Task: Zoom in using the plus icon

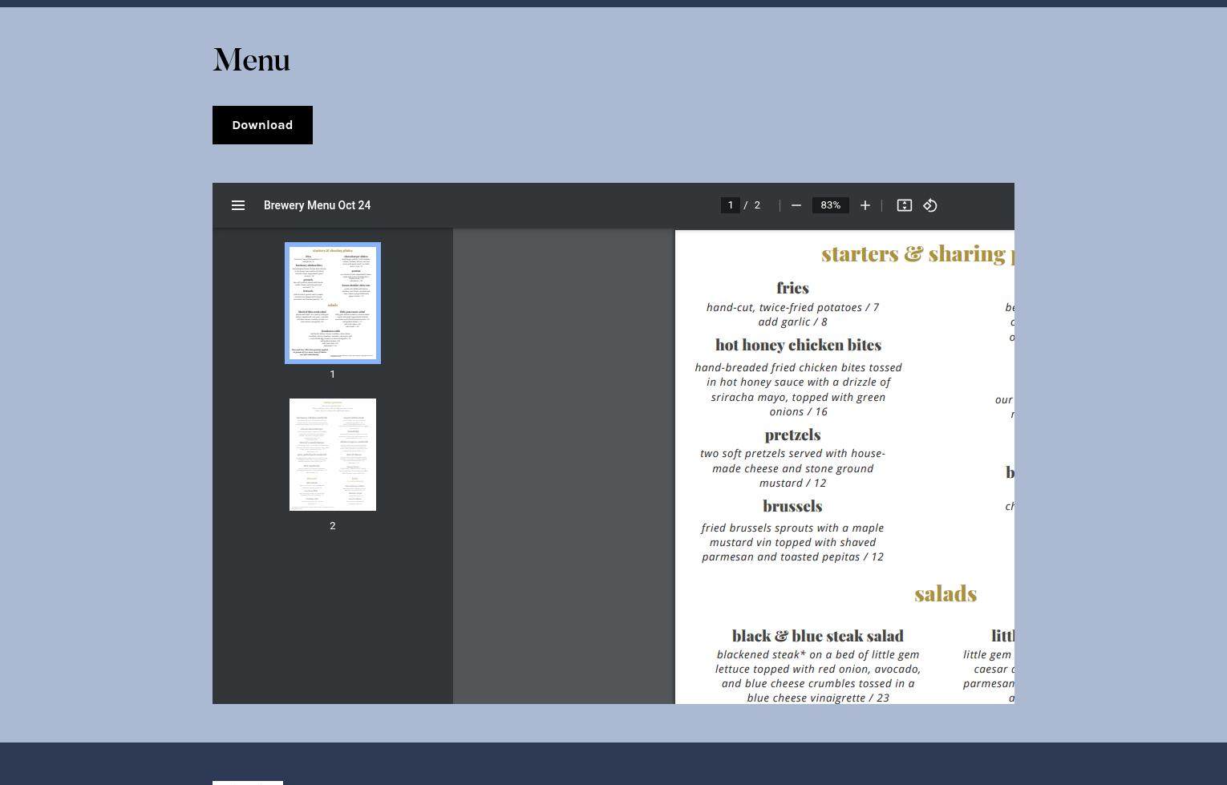Action: [x=865, y=205]
